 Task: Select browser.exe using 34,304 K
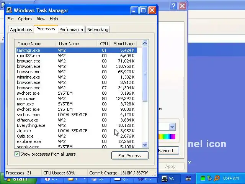[x=77, y=88]
